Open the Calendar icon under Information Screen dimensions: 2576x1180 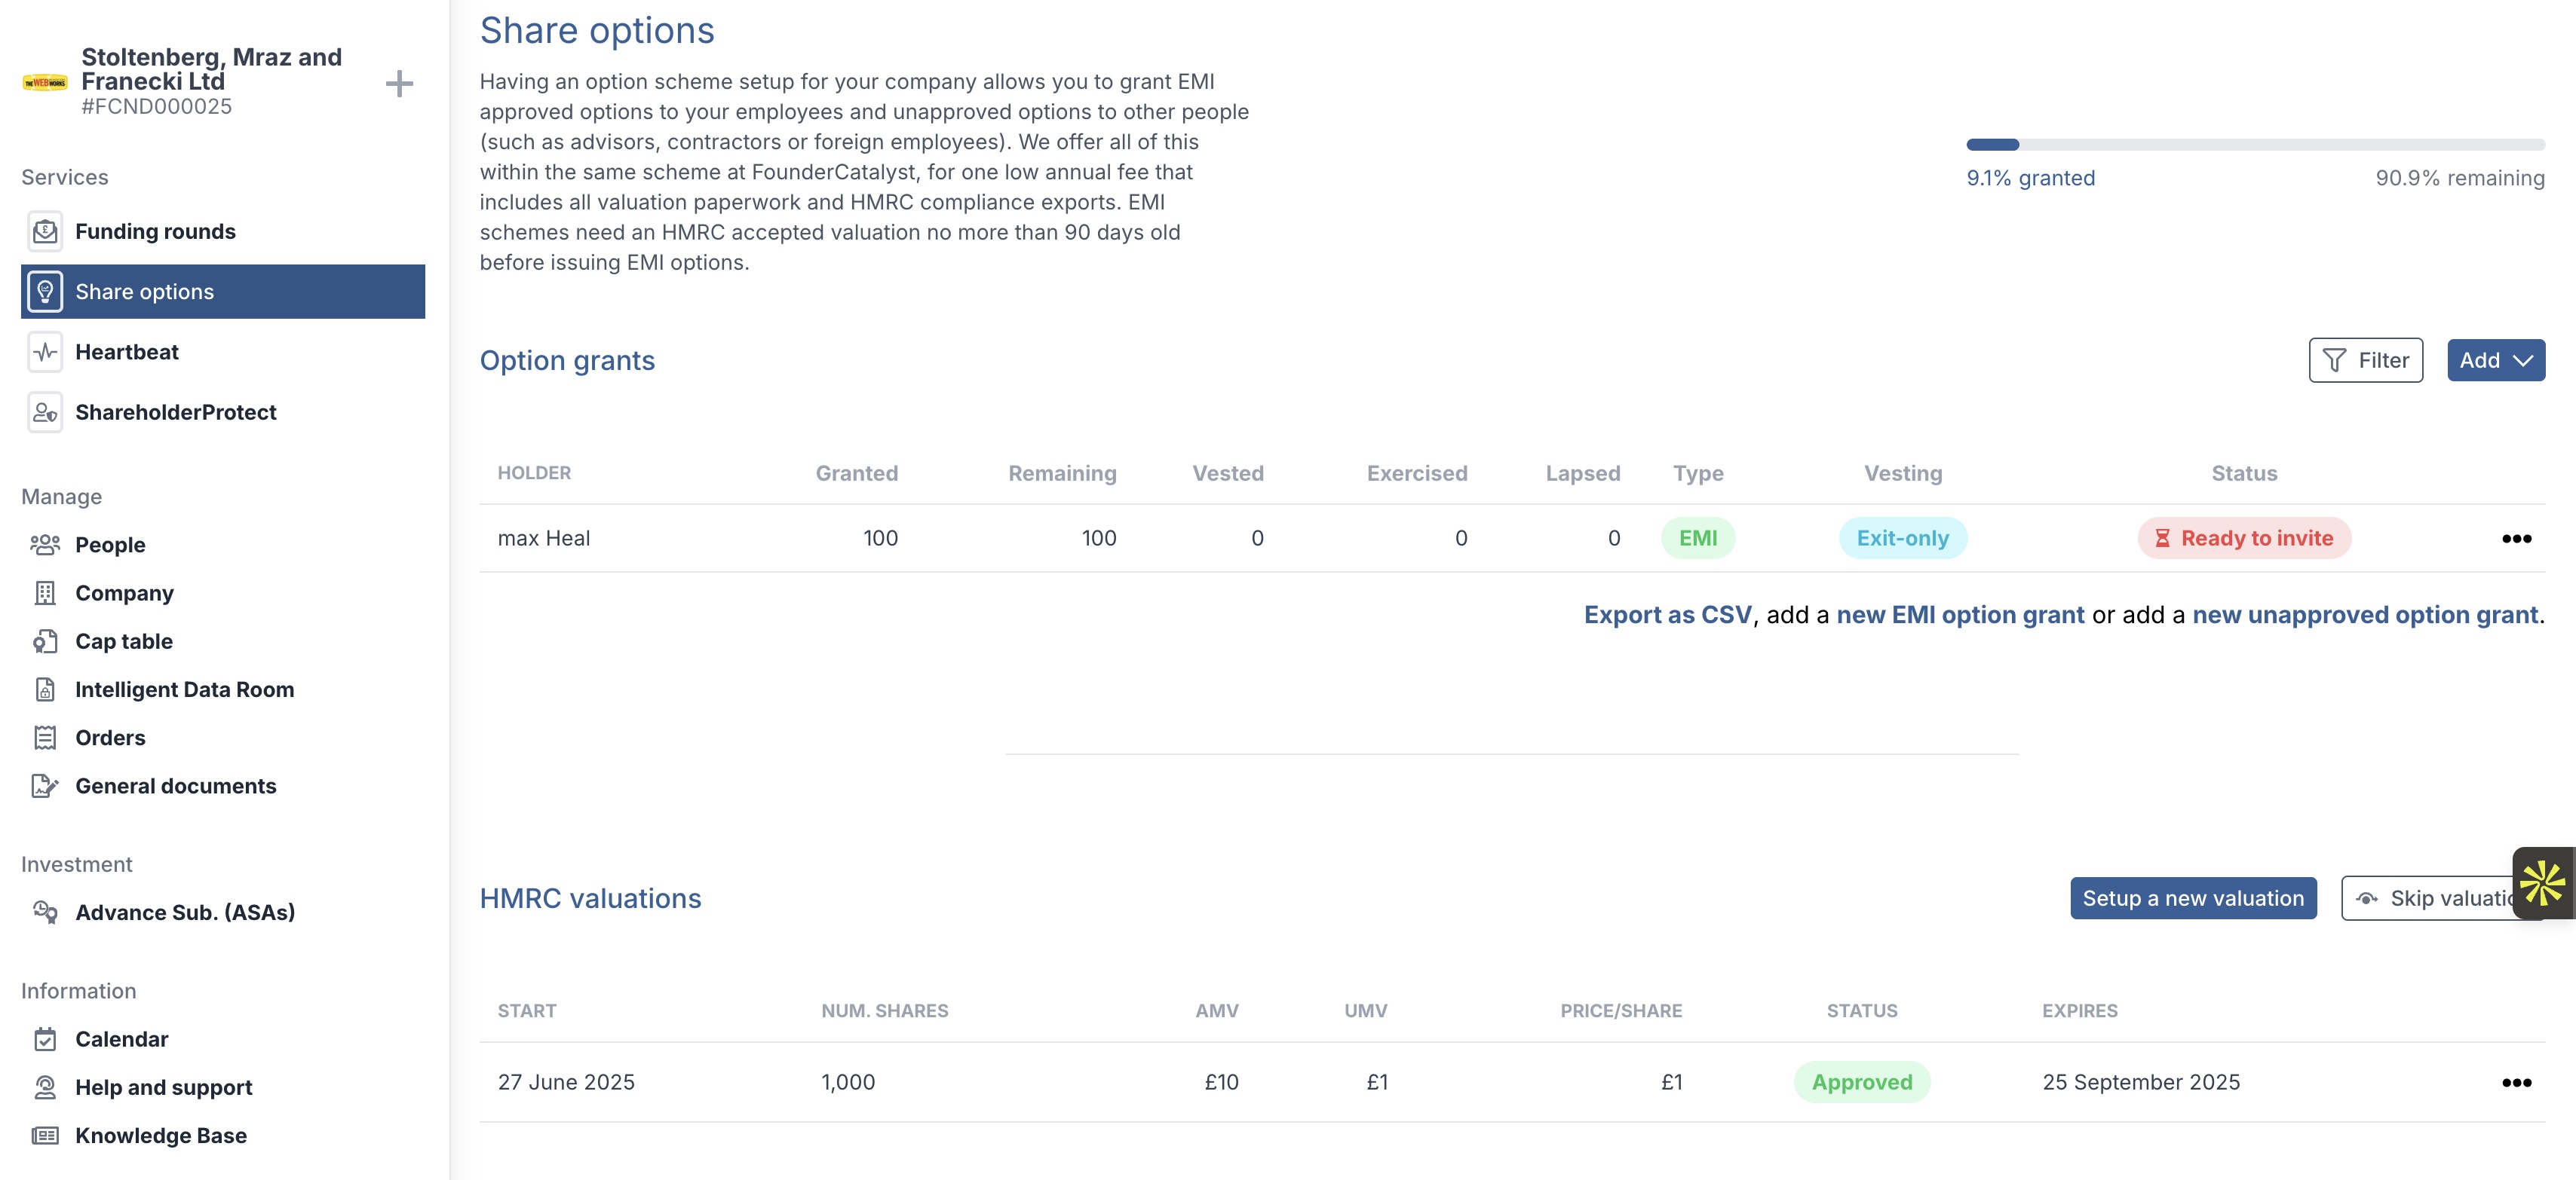point(44,1039)
